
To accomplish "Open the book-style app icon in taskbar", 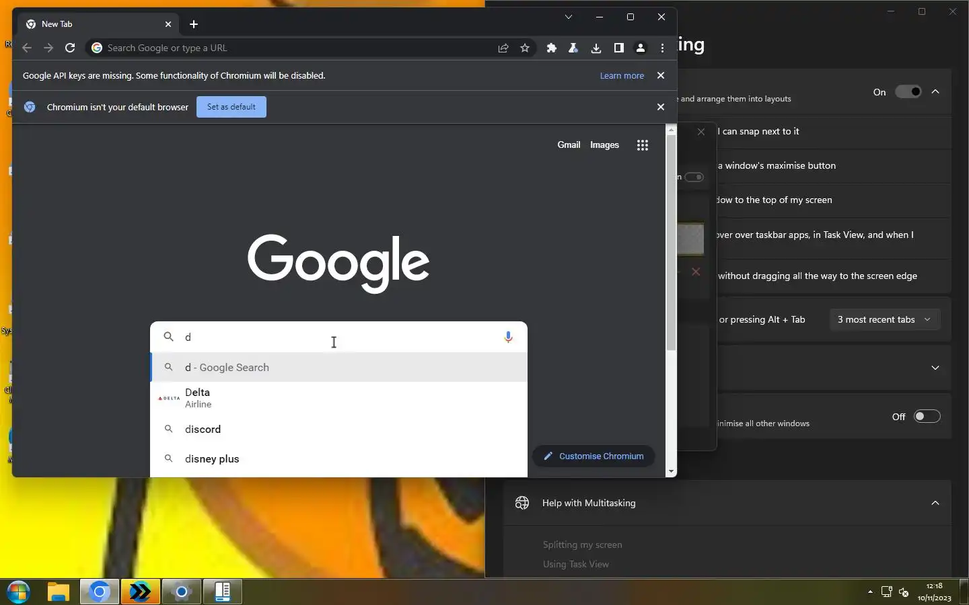I will coord(223,592).
